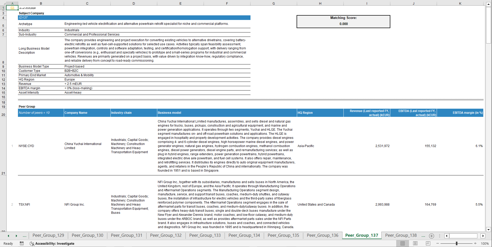
Task: Click the macro recording icon next to Ready
Action: [x=22, y=243]
